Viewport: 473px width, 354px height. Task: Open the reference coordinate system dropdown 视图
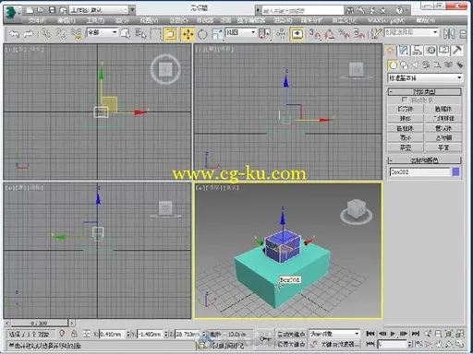tap(241, 32)
